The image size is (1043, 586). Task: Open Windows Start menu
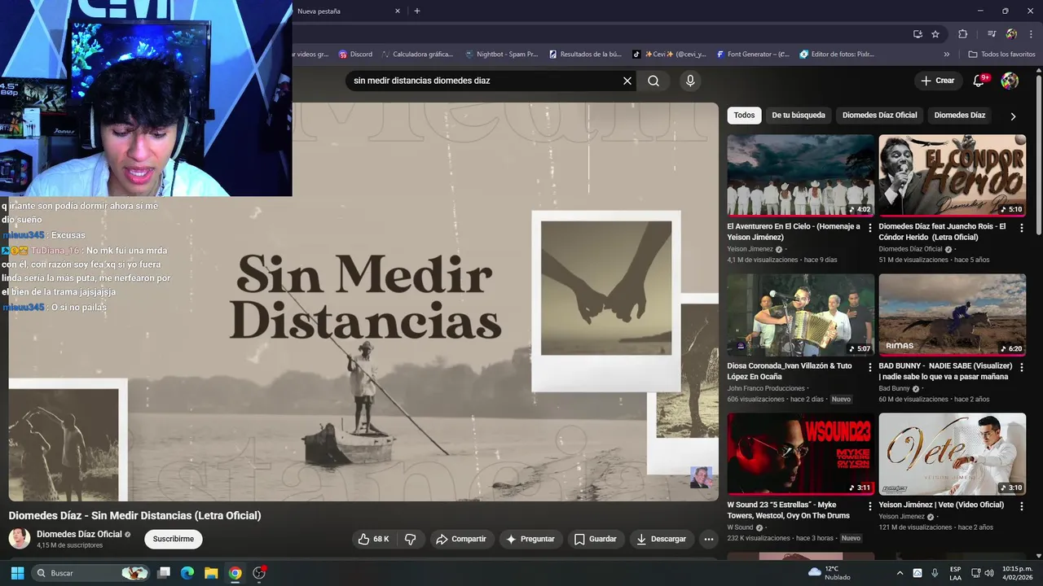point(17,573)
